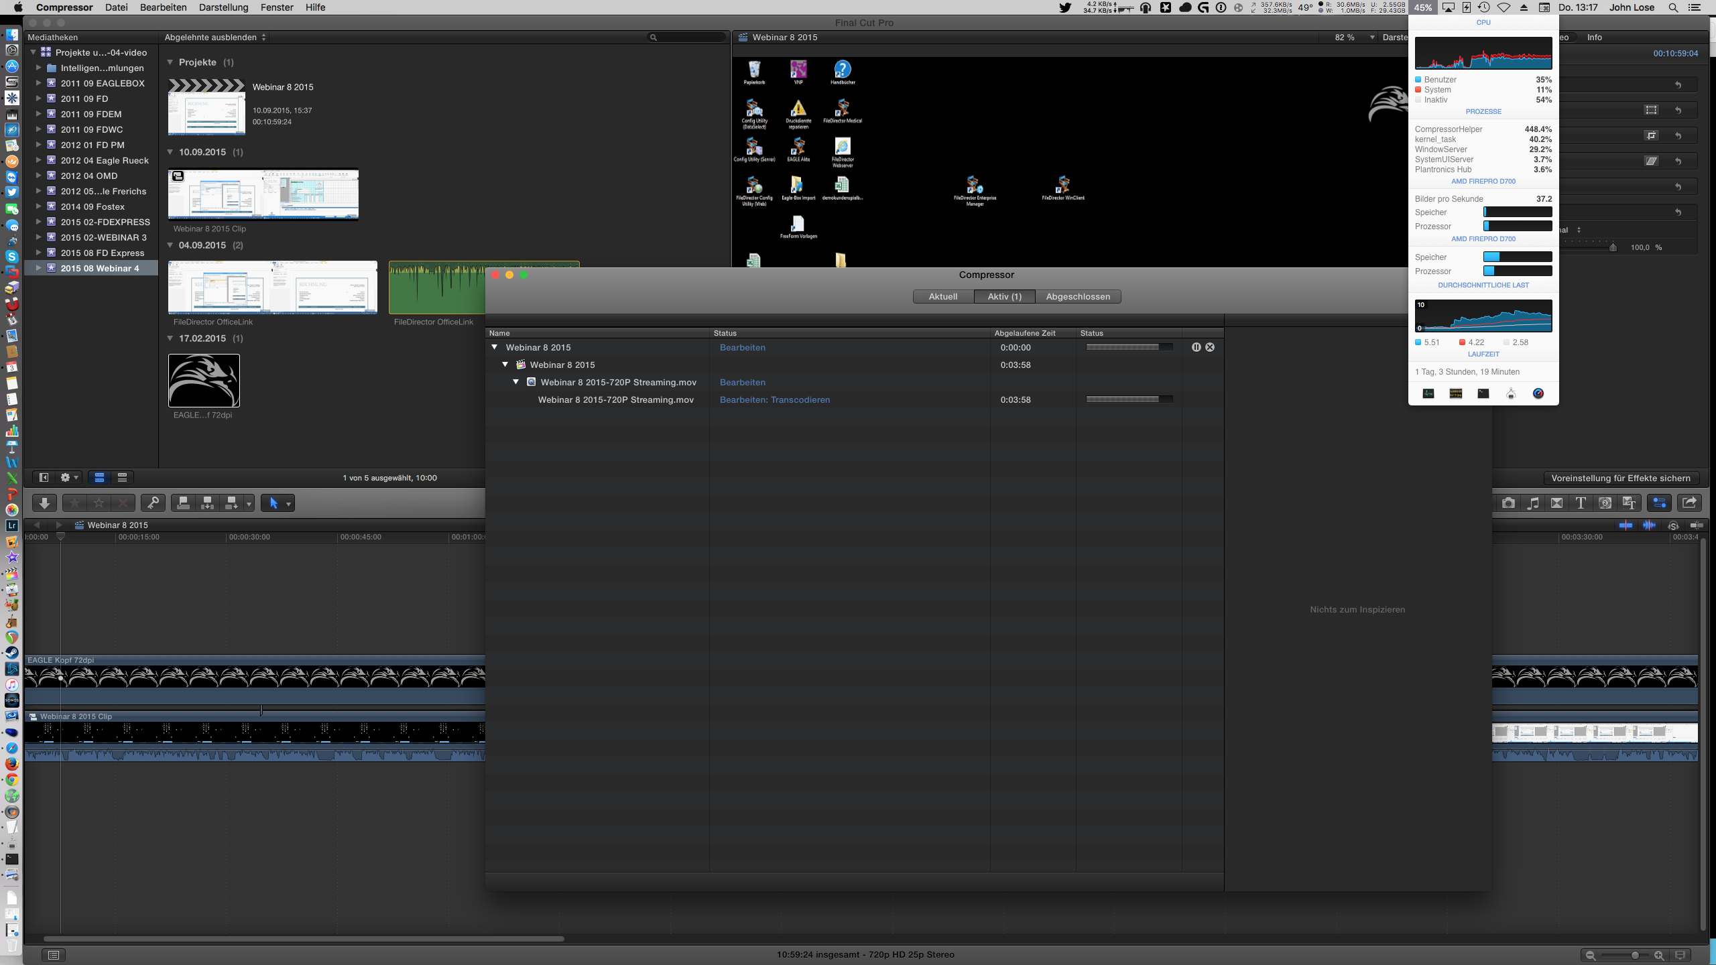Open the Bearbeiten menu
This screenshot has height=965, width=1716.
(163, 7)
